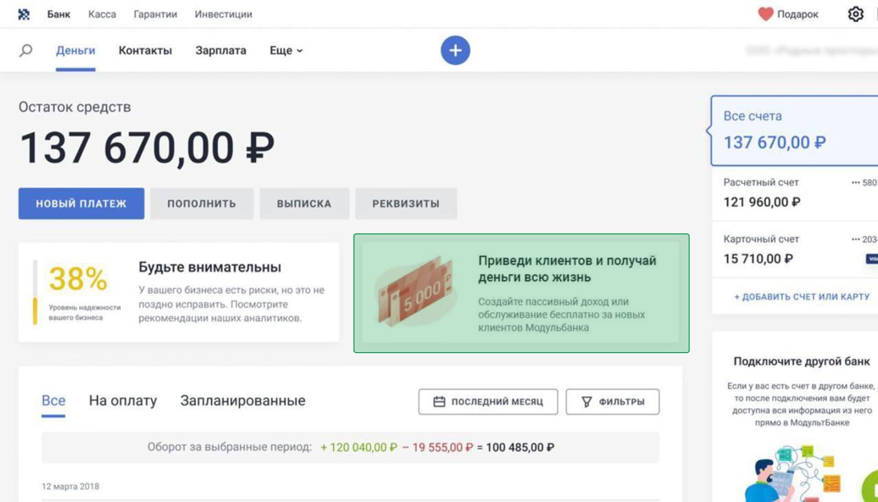Open the search magnifier icon
878x502 pixels.
[26, 50]
